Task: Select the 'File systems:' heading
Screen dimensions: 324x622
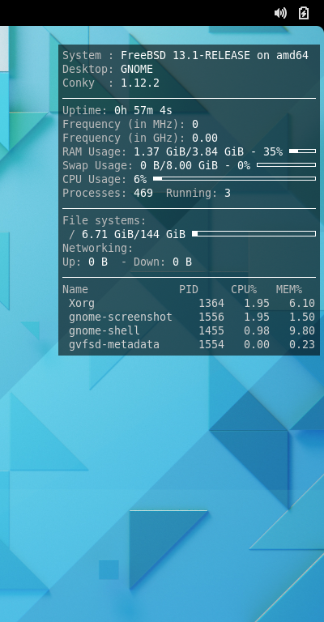Action: click(104, 221)
